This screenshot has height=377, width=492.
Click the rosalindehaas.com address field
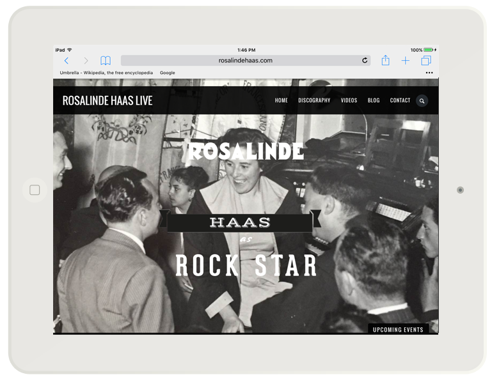(245, 61)
